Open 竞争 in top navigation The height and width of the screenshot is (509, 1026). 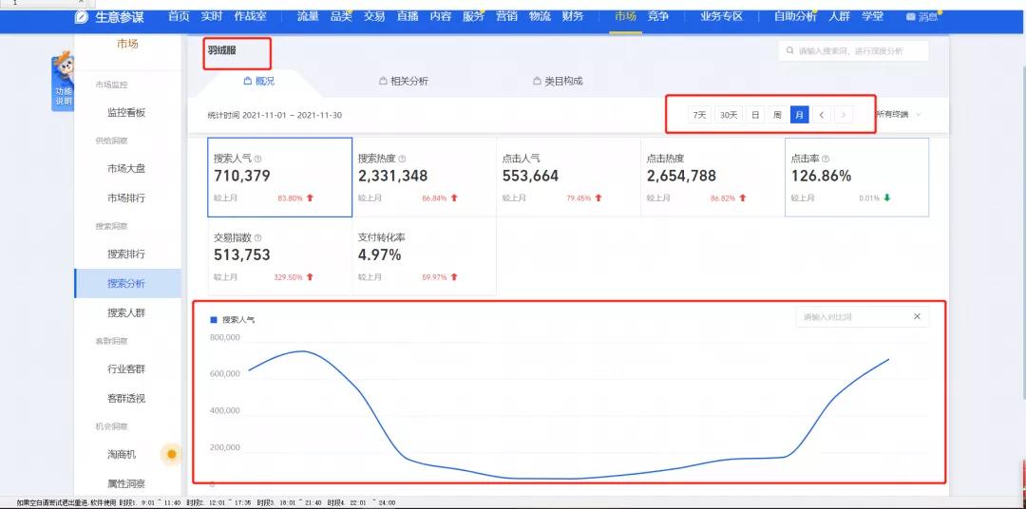pos(658,16)
